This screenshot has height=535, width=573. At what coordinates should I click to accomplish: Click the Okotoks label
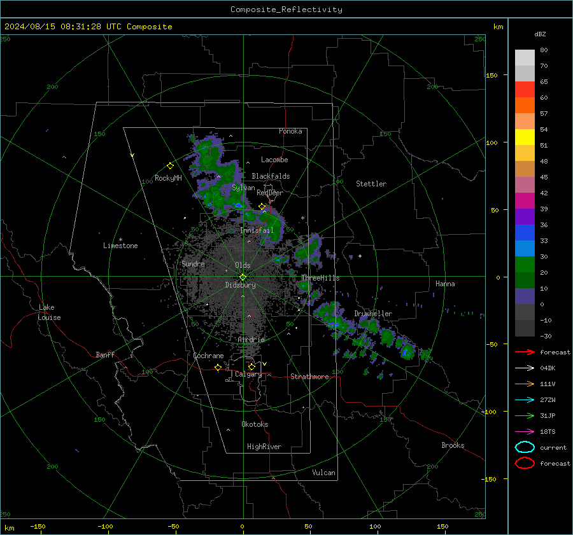click(255, 424)
